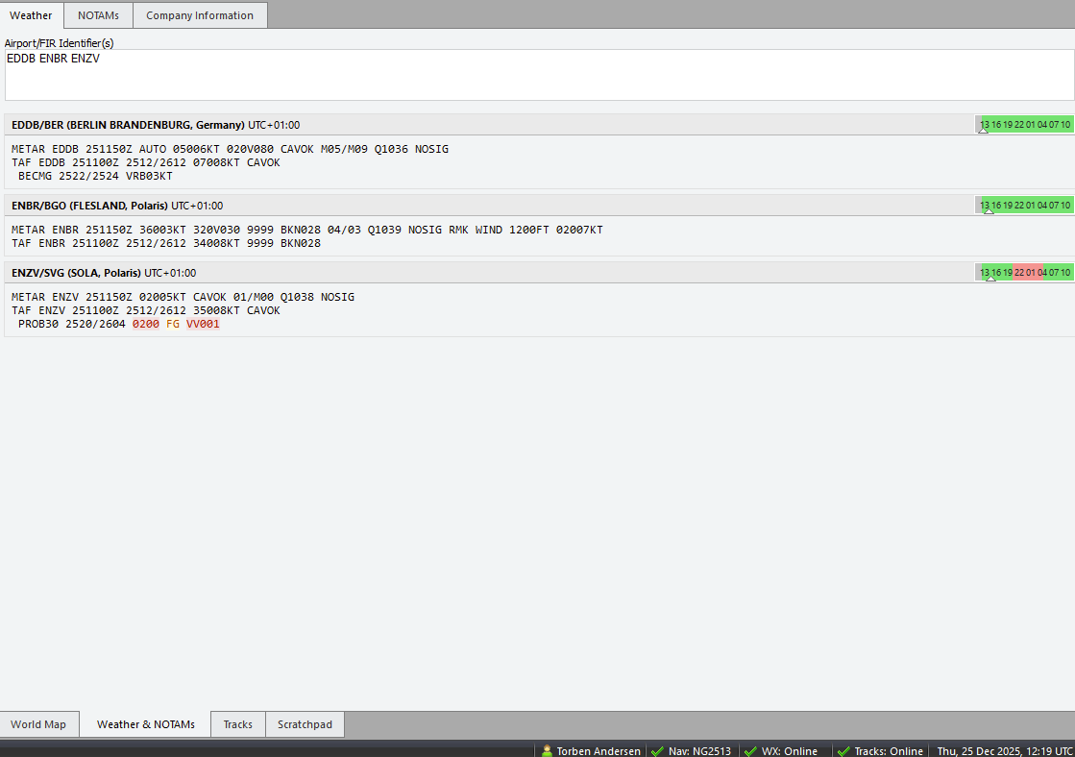This screenshot has width=1075, height=757.
Task: Click the green checkmark beside Tracks: Online
Action: tap(843, 751)
